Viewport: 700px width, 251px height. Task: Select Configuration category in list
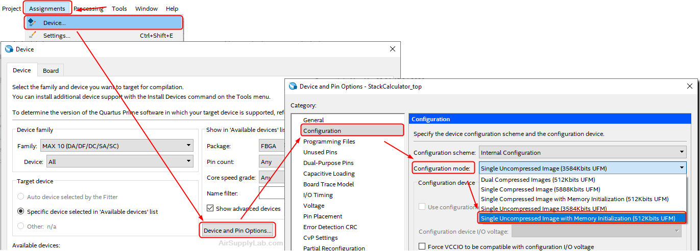[322, 131]
